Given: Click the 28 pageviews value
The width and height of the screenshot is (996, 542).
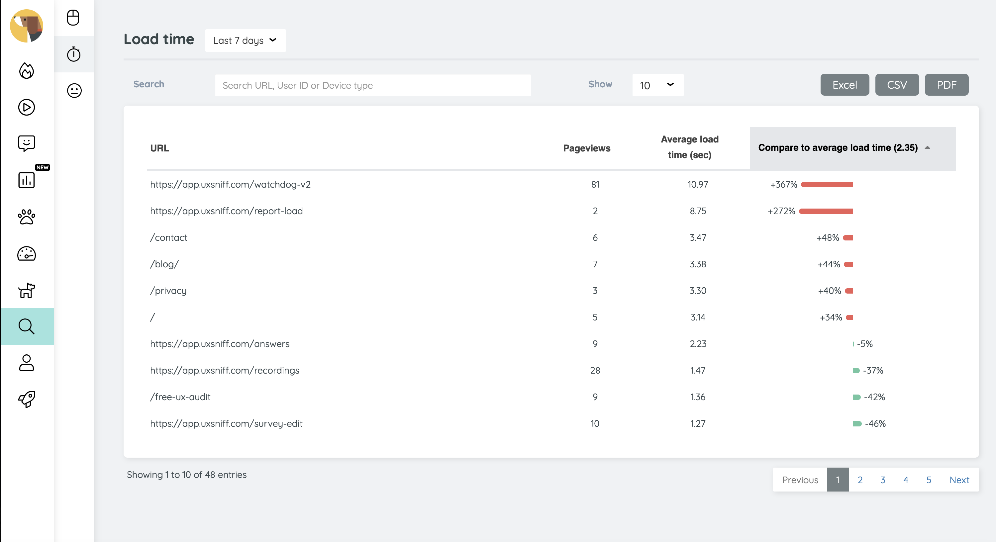Looking at the screenshot, I should coord(595,370).
